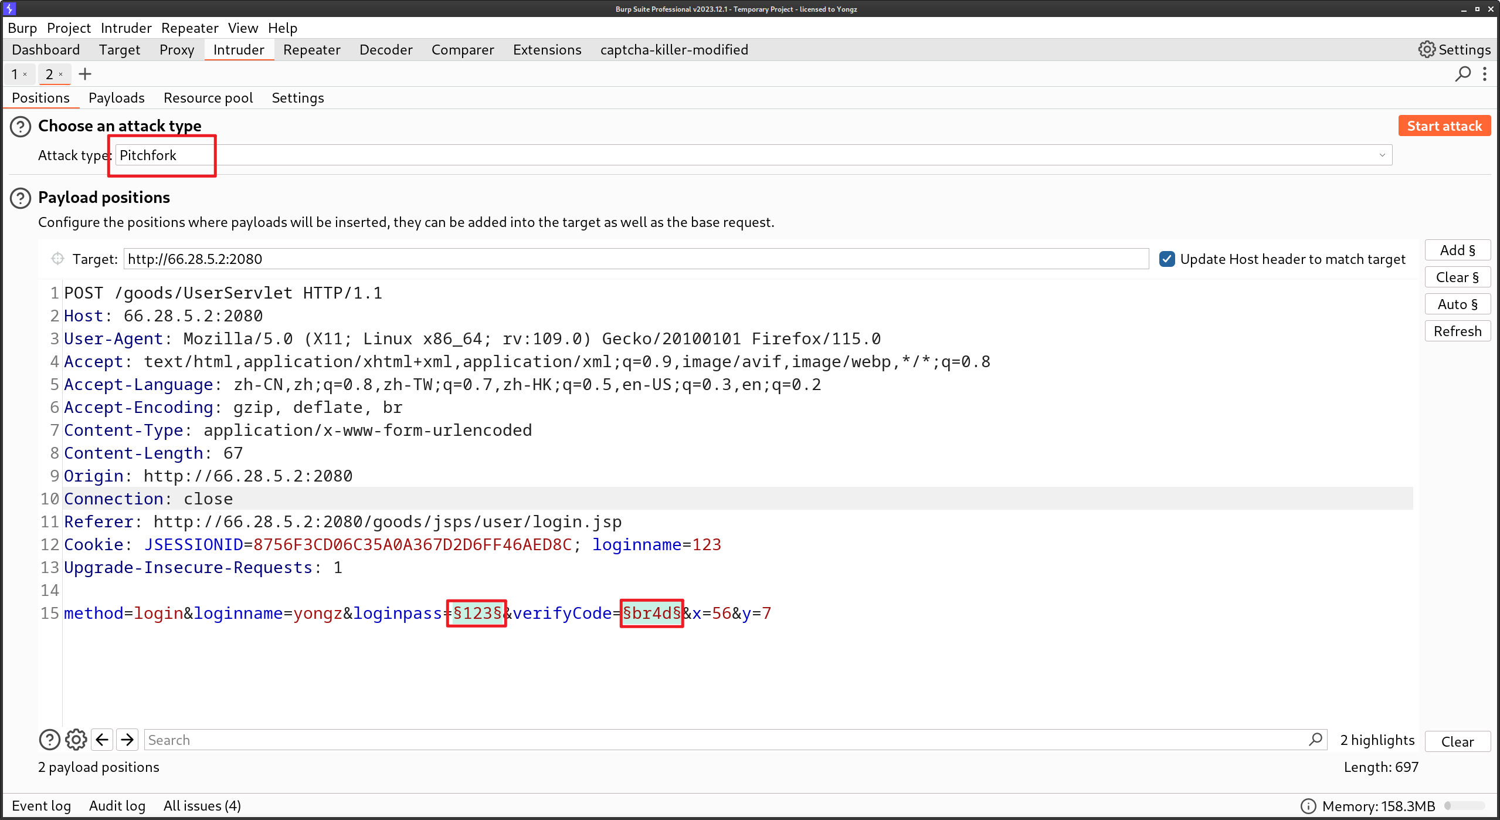This screenshot has width=1500, height=820.
Task: Click the Target URL input field
Action: point(636,259)
